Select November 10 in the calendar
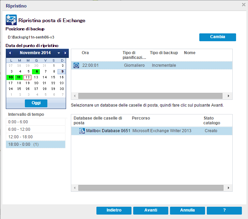 pyautogui.click(x=11, y=77)
